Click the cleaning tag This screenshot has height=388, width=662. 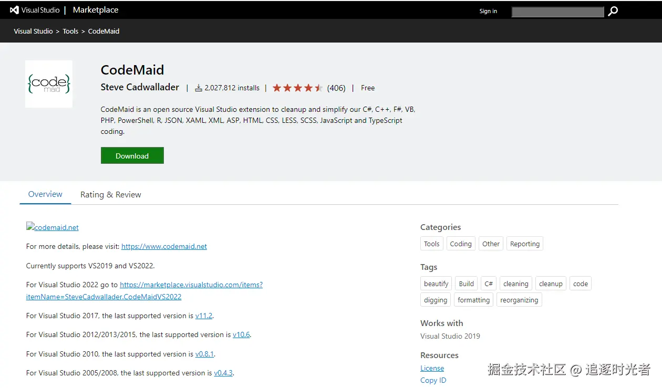(516, 284)
